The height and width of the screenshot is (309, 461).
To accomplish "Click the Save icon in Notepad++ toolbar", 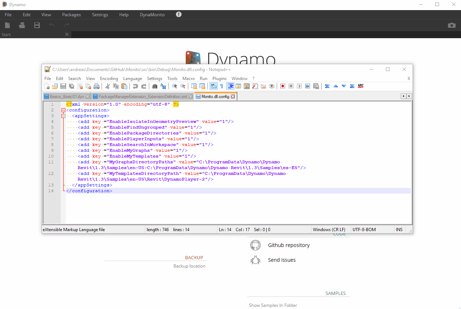I will [x=63, y=86].
